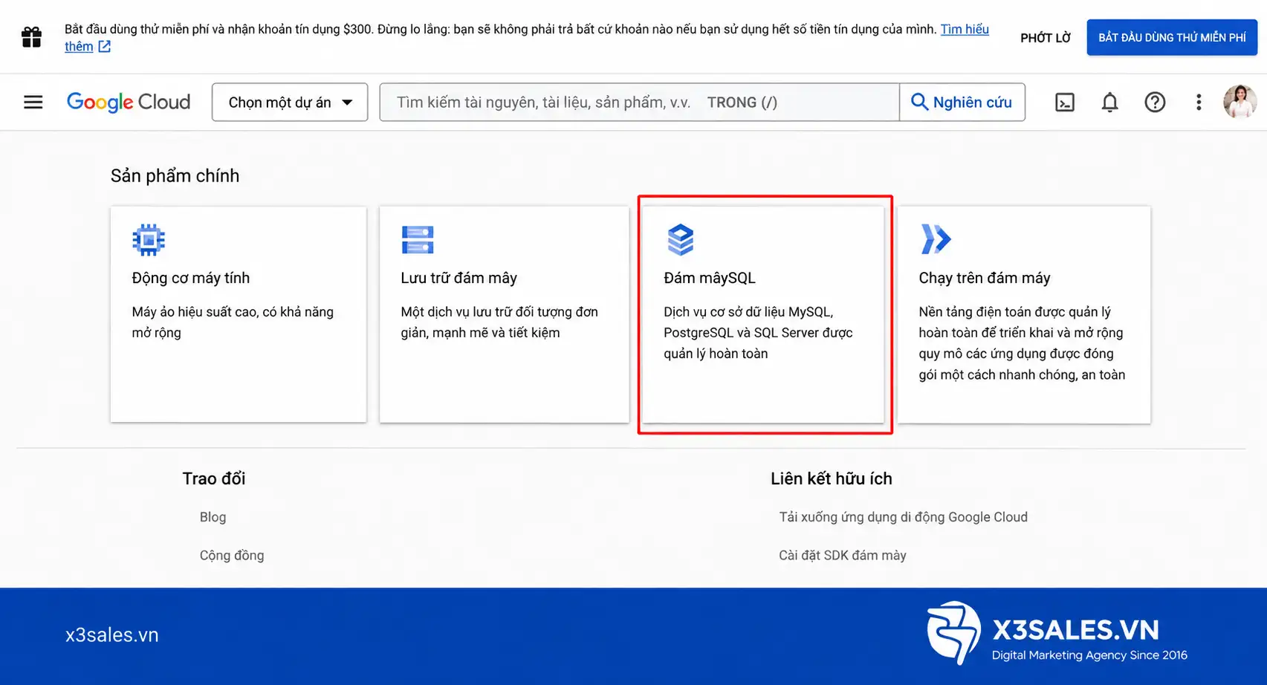Open the "Chạy trên đám mây" card title
The image size is (1267, 685).
pyautogui.click(x=985, y=278)
